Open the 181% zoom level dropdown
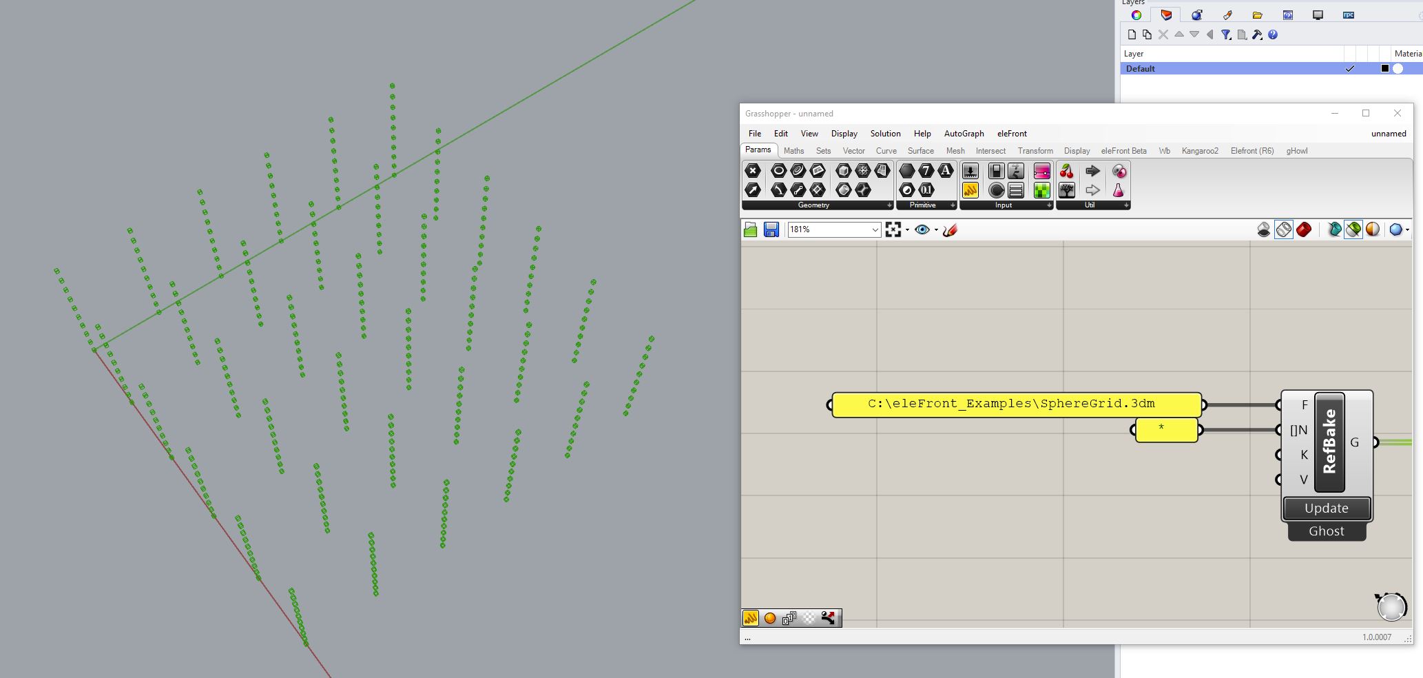 pyautogui.click(x=875, y=230)
